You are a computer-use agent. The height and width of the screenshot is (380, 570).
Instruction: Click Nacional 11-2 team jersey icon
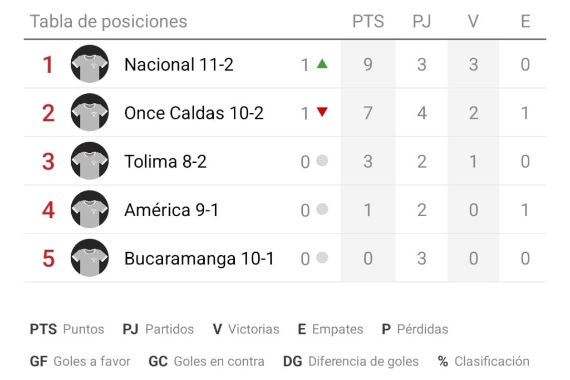[90, 64]
